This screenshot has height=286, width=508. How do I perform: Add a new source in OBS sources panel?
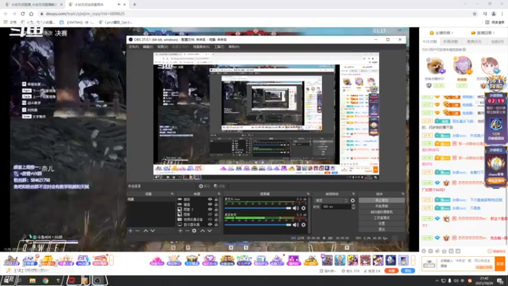point(180,231)
